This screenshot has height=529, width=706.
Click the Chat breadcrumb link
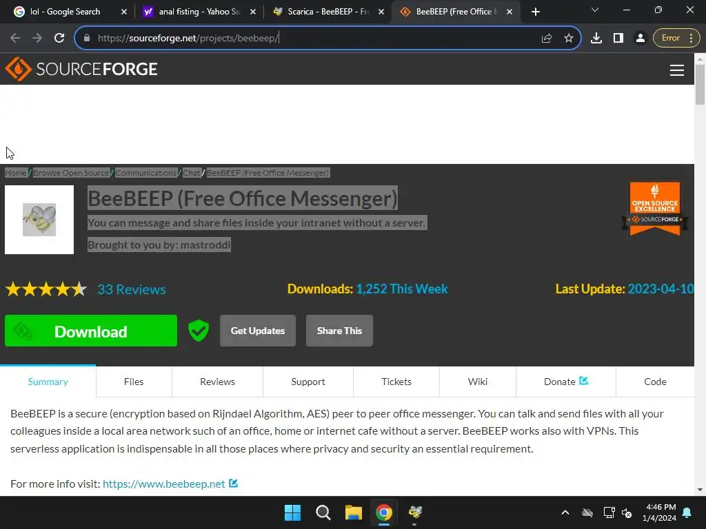pos(192,173)
